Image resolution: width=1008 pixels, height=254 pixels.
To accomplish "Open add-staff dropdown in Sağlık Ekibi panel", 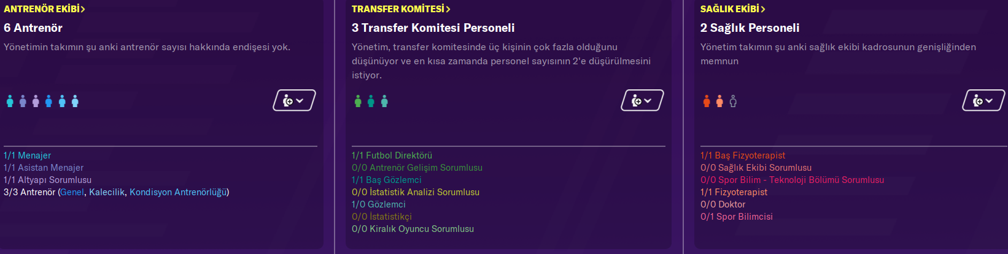I will [x=983, y=100].
